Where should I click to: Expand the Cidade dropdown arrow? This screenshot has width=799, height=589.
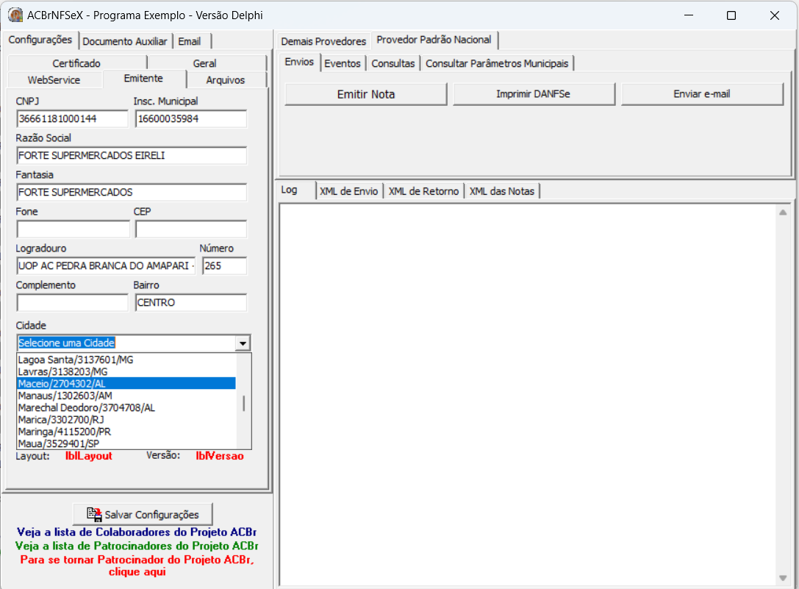[x=243, y=343]
